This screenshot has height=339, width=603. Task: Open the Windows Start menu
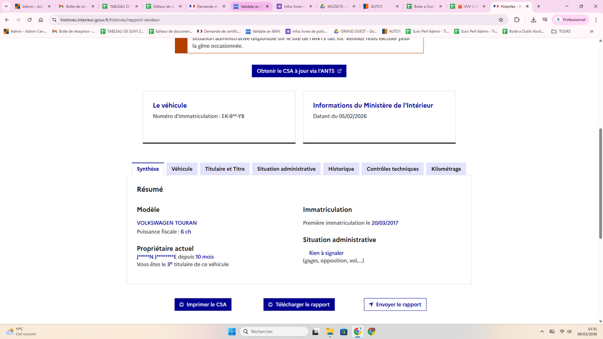(232, 331)
